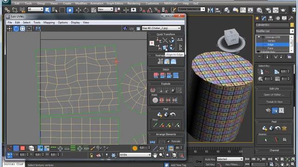
Task: Select Vertex sub-object mode in the UV editor
Action: tap(9, 148)
